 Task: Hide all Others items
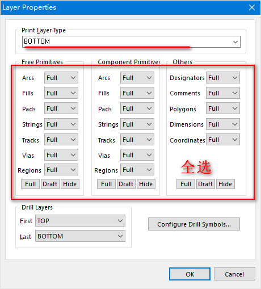225,184
